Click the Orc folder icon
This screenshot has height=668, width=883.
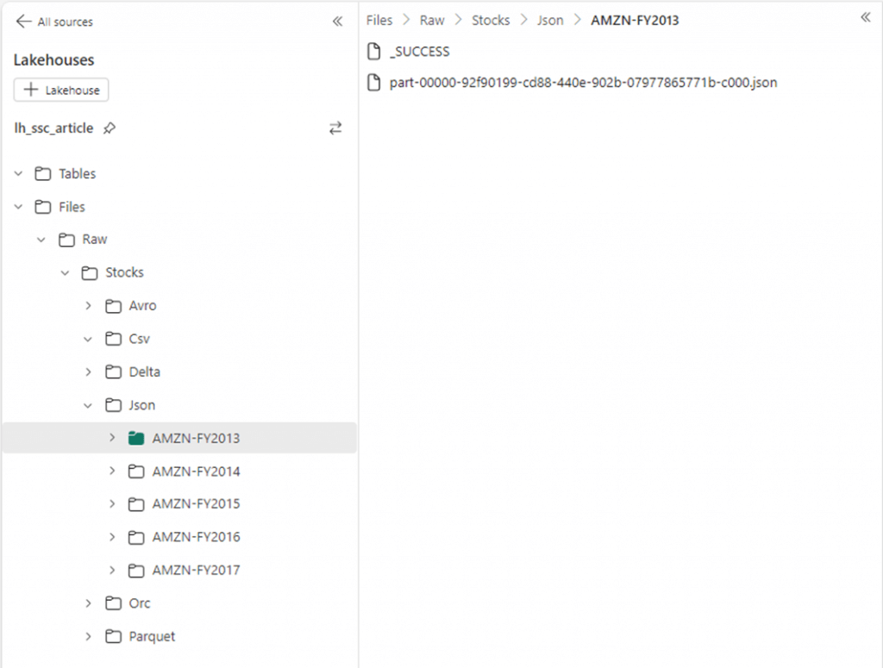(x=113, y=603)
